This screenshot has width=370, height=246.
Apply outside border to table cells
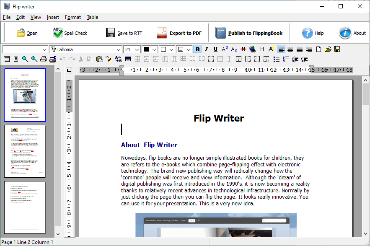[x=238, y=59]
